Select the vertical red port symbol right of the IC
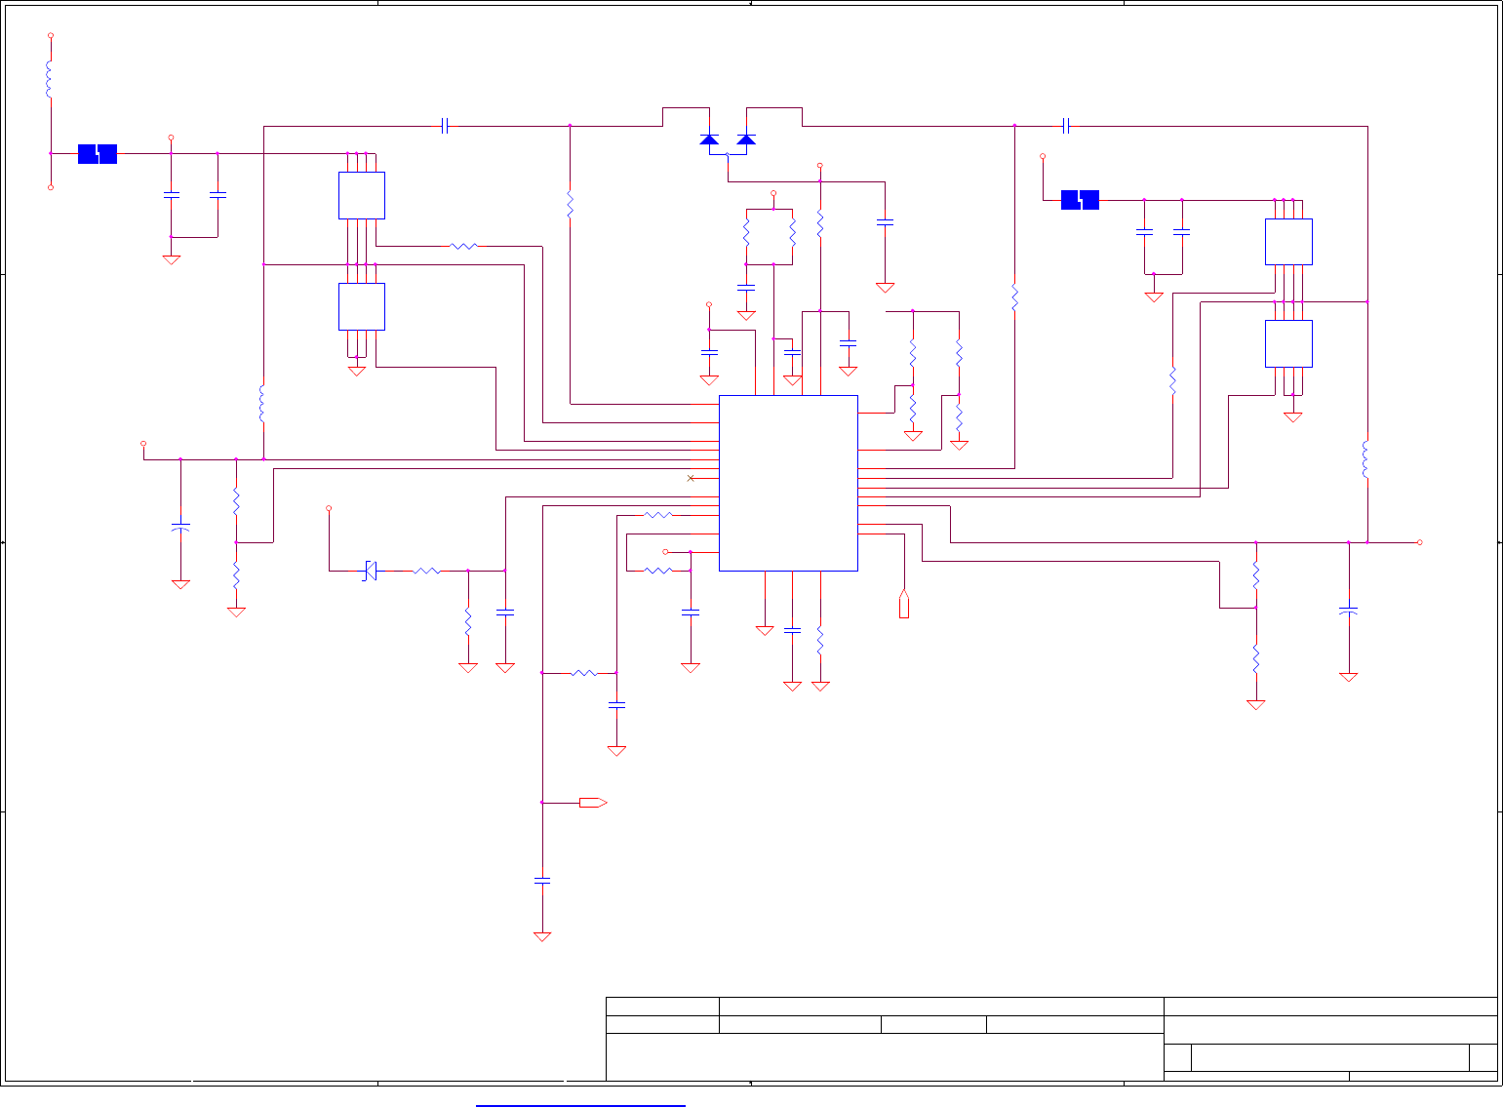The image size is (1503, 1107). pyautogui.click(x=904, y=604)
